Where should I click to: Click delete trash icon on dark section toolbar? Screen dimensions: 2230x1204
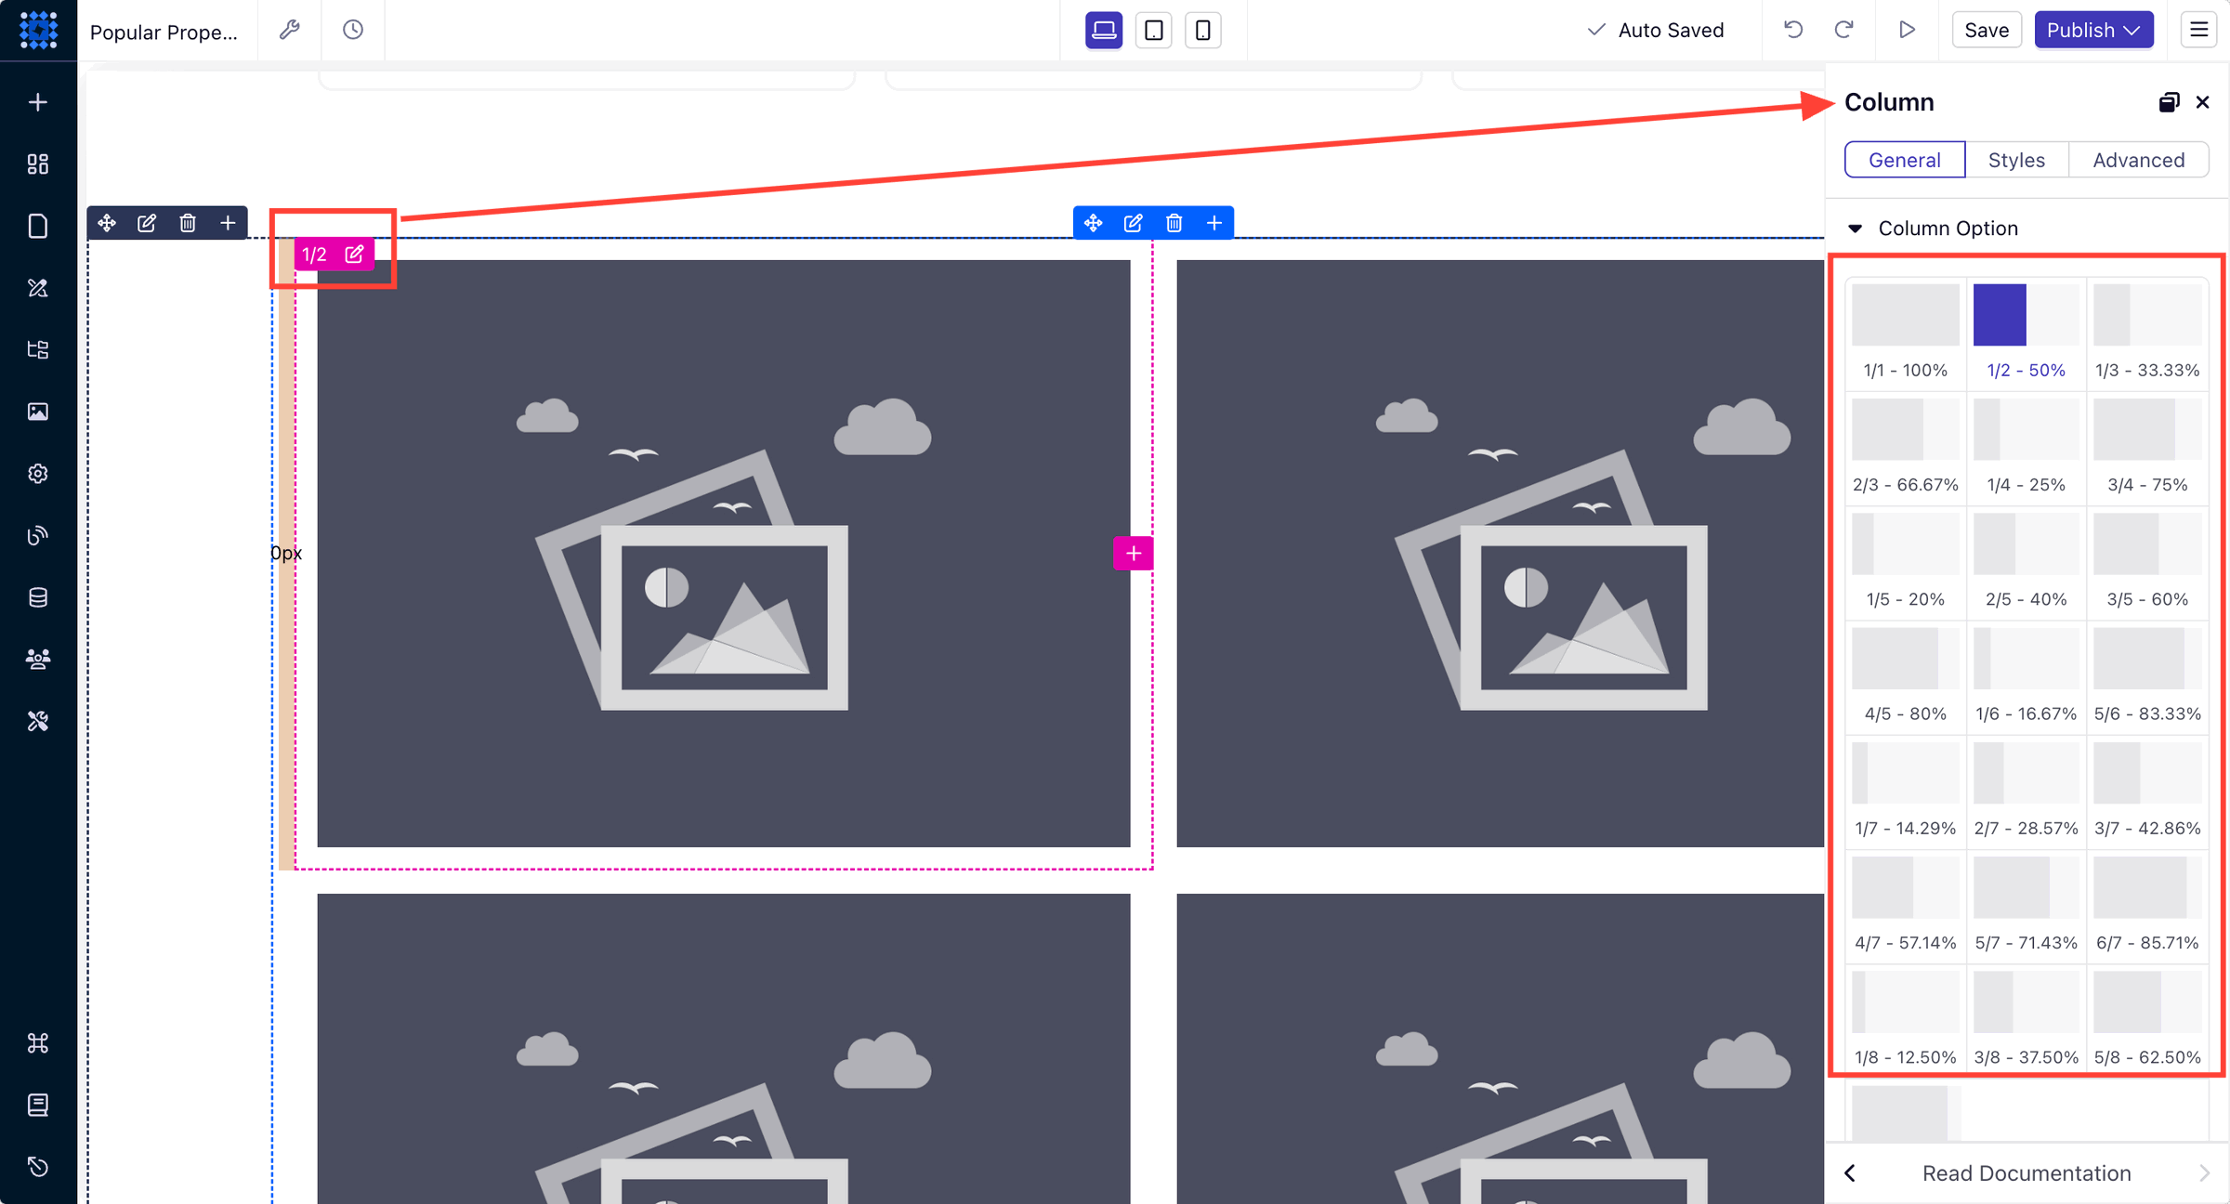coord(188,223)
